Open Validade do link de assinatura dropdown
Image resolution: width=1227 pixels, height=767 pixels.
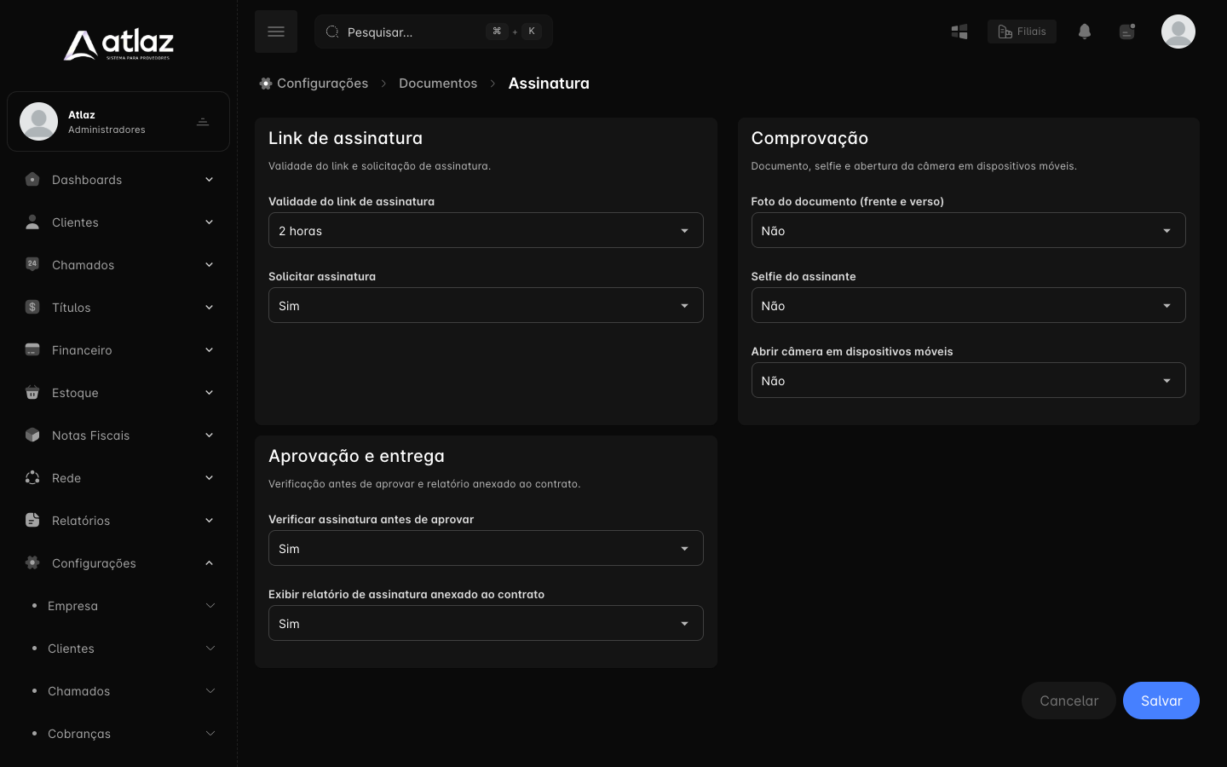pos(486,230)
